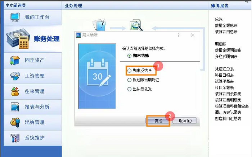Click the question mark help button in dialog

(179, 35)
